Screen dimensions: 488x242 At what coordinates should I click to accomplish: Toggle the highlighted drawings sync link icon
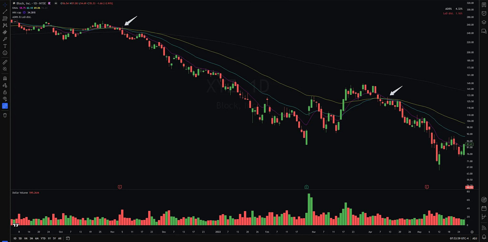click(5, 106)
